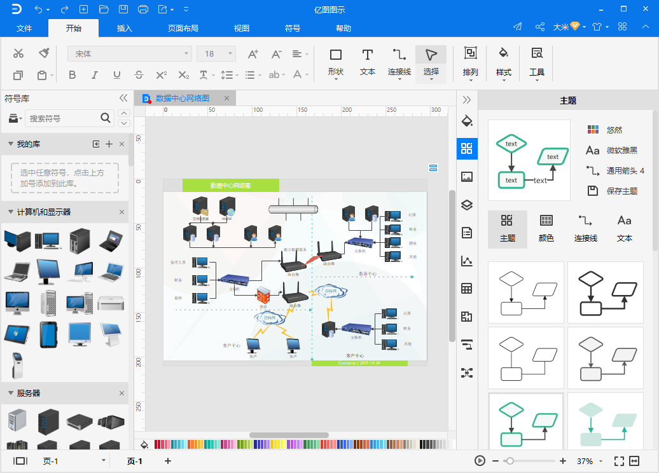Click the Text tool icon

pos(367,55)
